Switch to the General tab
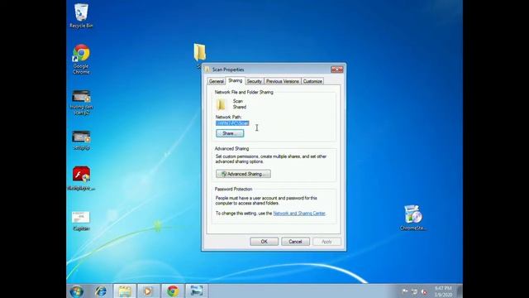 (217, 81)
